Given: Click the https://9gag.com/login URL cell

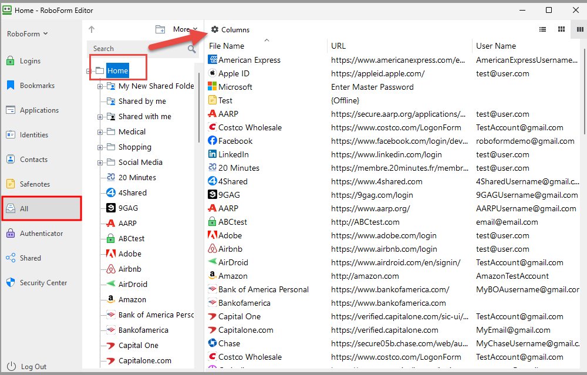Looking at the screenshot, I should 372,195.
